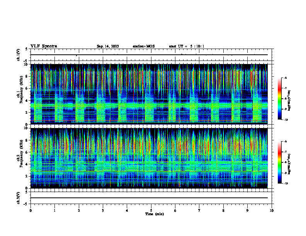This screenshot has height=236, width=306.
Task: Click the '-8' label on ch.2 color bar
Action: (x=285, y=162)
